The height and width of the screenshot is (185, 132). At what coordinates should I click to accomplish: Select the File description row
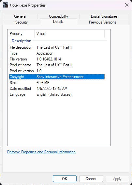tap(57, 47)
